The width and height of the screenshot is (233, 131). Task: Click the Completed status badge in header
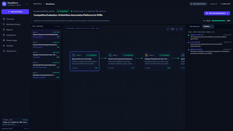pos(62,11)
